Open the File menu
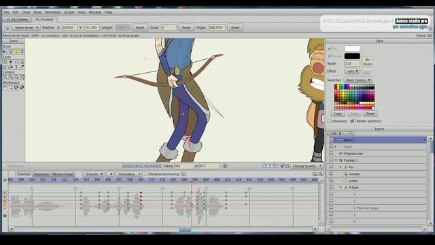Viewport: 435px width, 245px height. tap(6, 12)
